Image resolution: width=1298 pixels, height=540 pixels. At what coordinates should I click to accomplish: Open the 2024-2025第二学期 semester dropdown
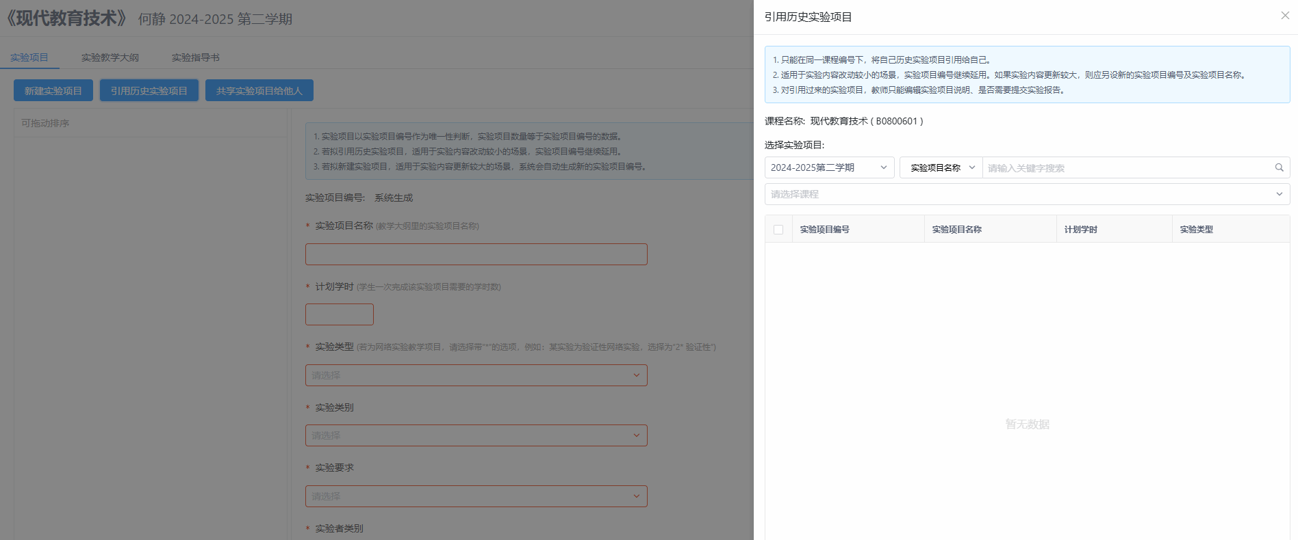coord(828,167)
